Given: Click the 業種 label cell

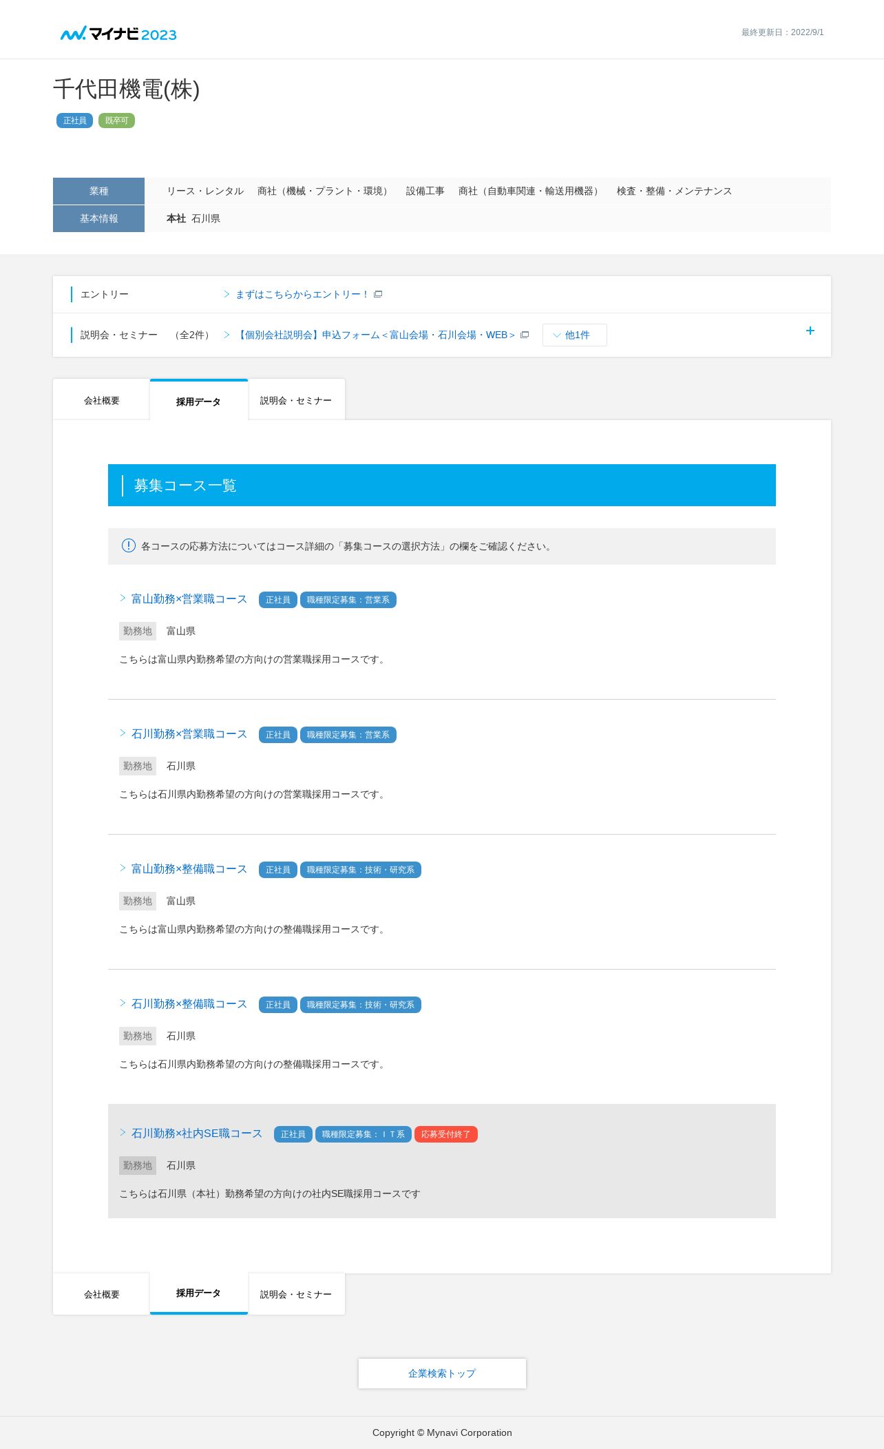Looking at the screenshot, I should pyautogui.click(x=98, y=191).
